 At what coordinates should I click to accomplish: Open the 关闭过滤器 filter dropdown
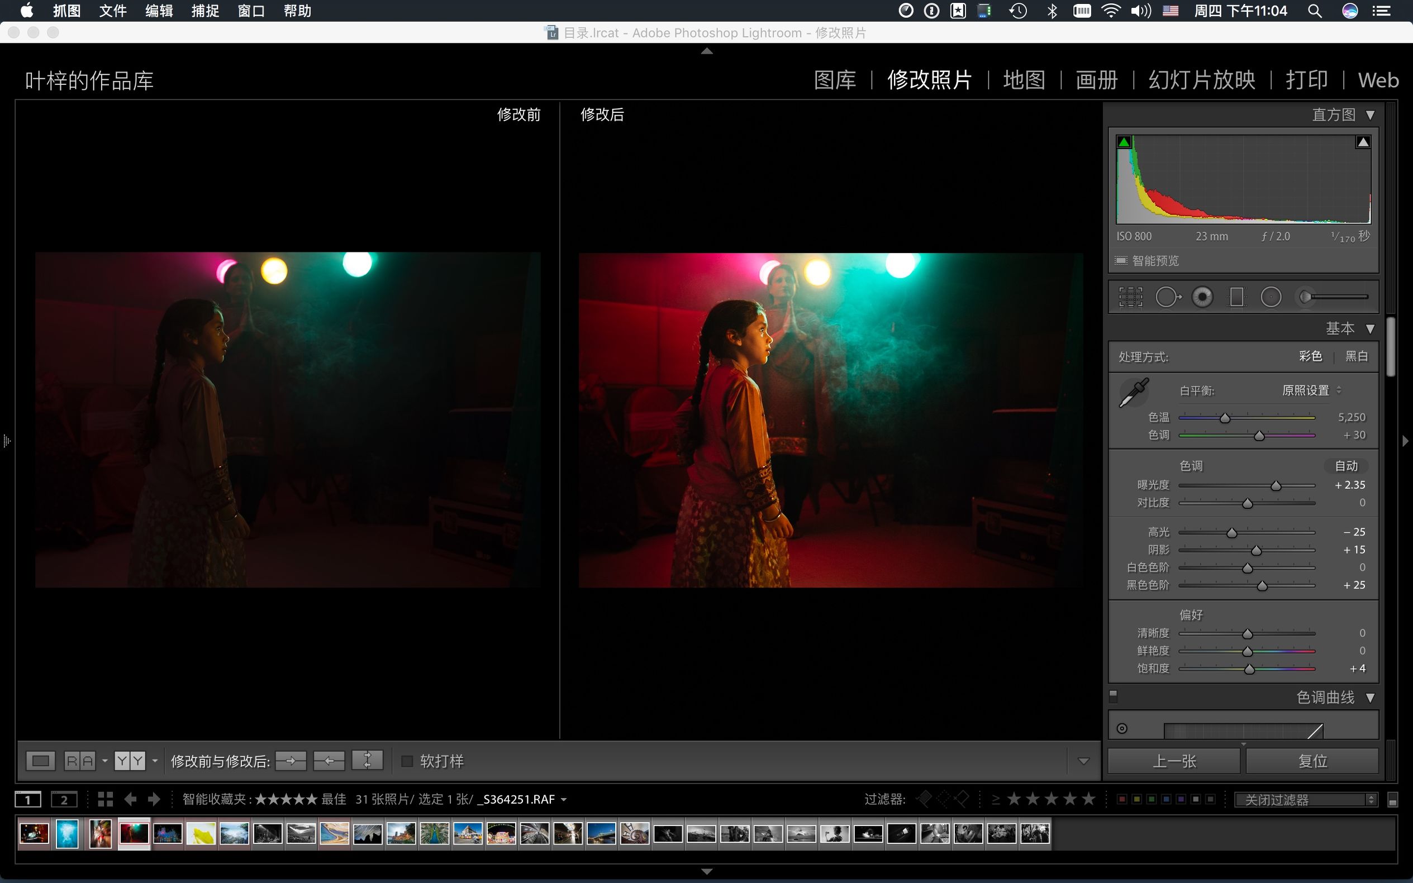[x=1306, y=799]
